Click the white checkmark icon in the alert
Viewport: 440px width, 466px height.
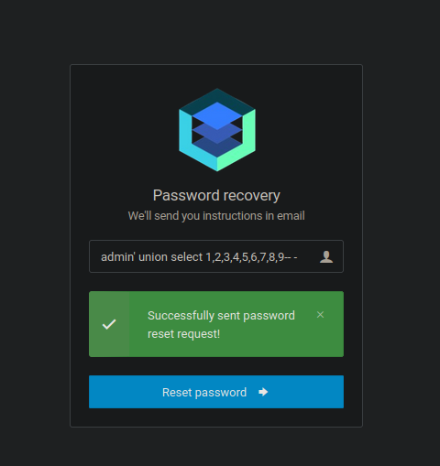pyautogui.click(x=109, y=324)
